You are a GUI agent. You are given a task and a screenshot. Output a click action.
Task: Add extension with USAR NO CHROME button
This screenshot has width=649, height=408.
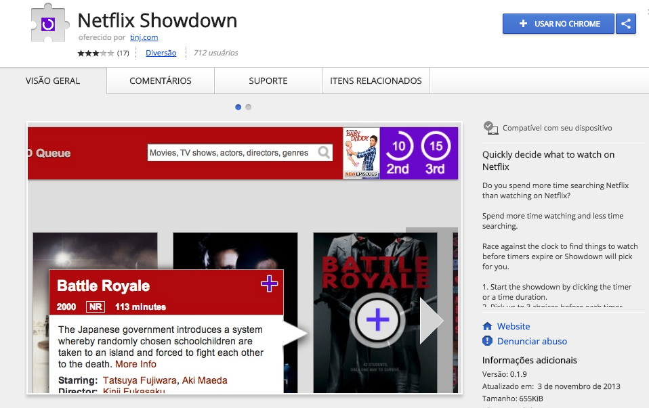tap(558, 24)
